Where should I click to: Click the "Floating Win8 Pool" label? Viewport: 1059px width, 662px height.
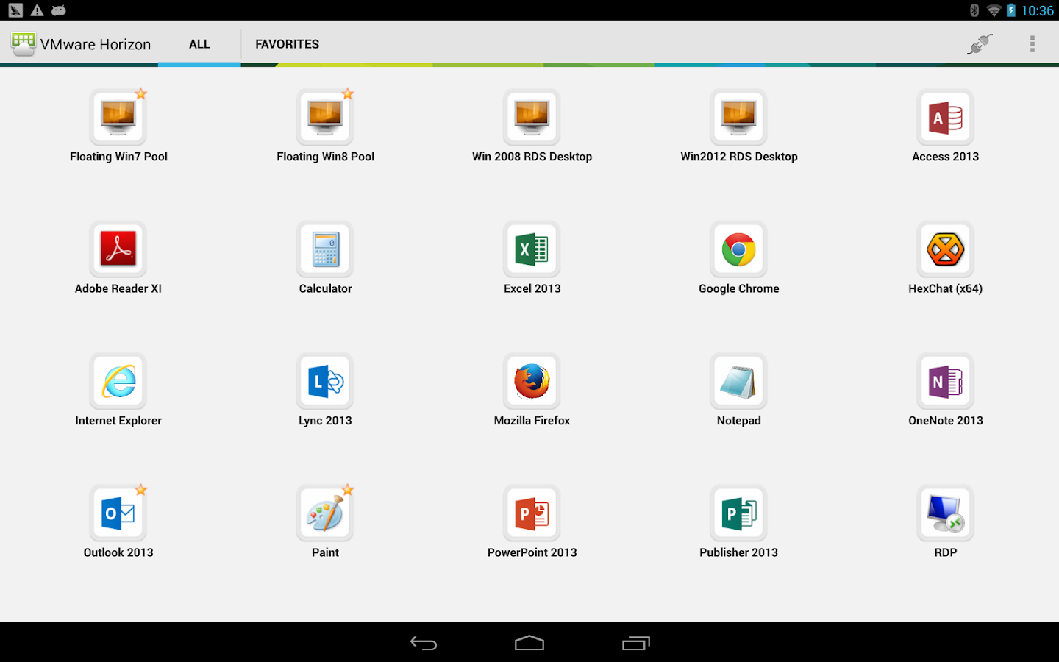325,157
